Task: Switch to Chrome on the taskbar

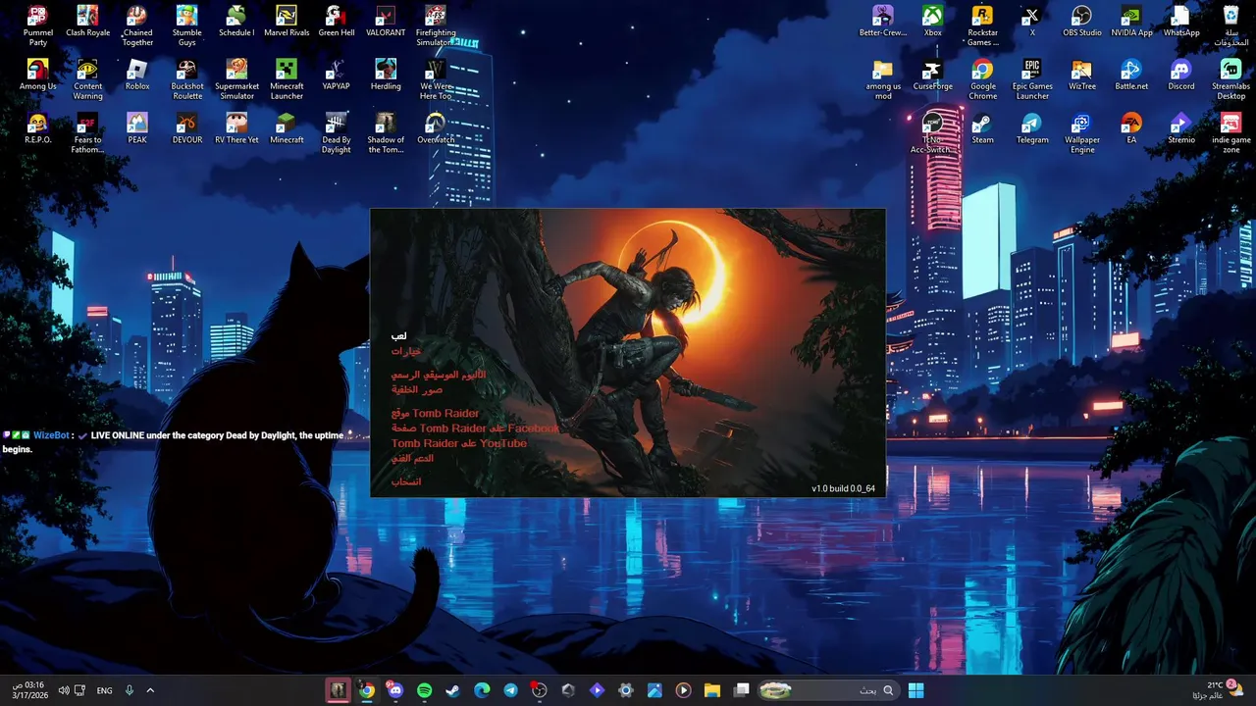Action: (366, 690)
